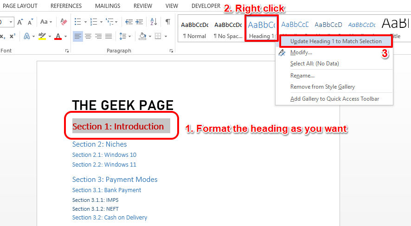Choose Remove from Style Gallery

[322, 87]
